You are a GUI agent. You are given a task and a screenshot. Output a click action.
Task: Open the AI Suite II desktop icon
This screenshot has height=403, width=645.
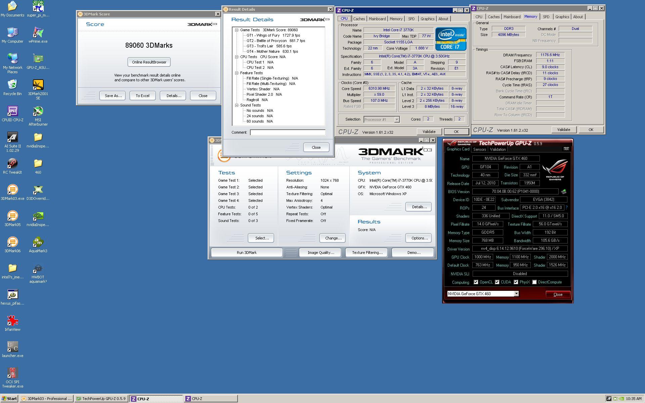pyautogui.click(x=12, y=142)
